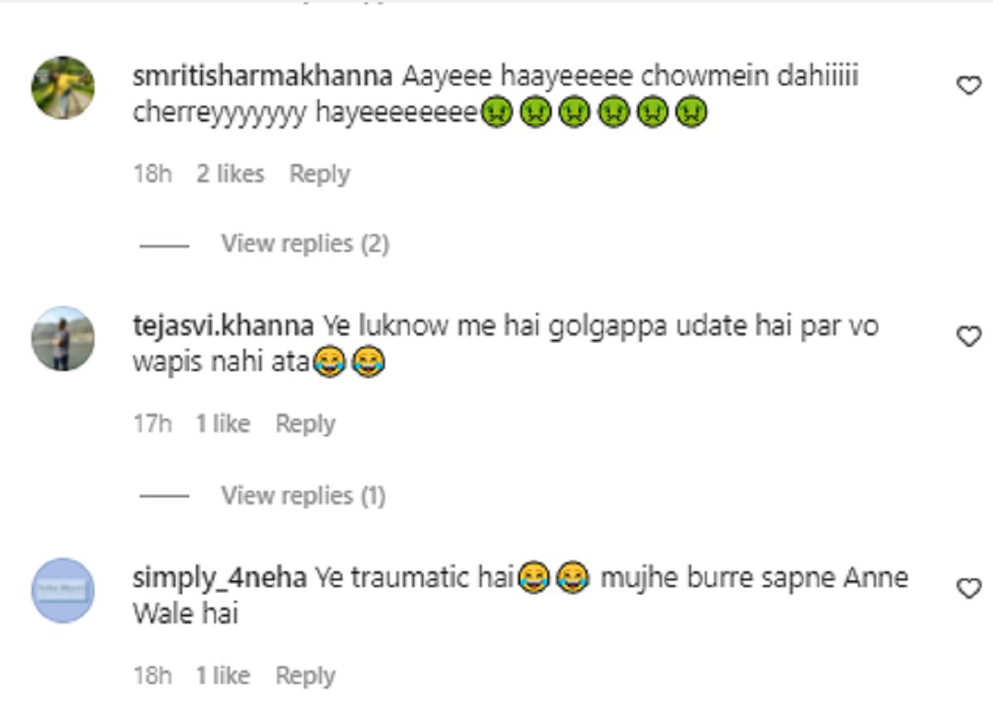Open tejasvi.khanna's profile picture

[x=63, y=339]
